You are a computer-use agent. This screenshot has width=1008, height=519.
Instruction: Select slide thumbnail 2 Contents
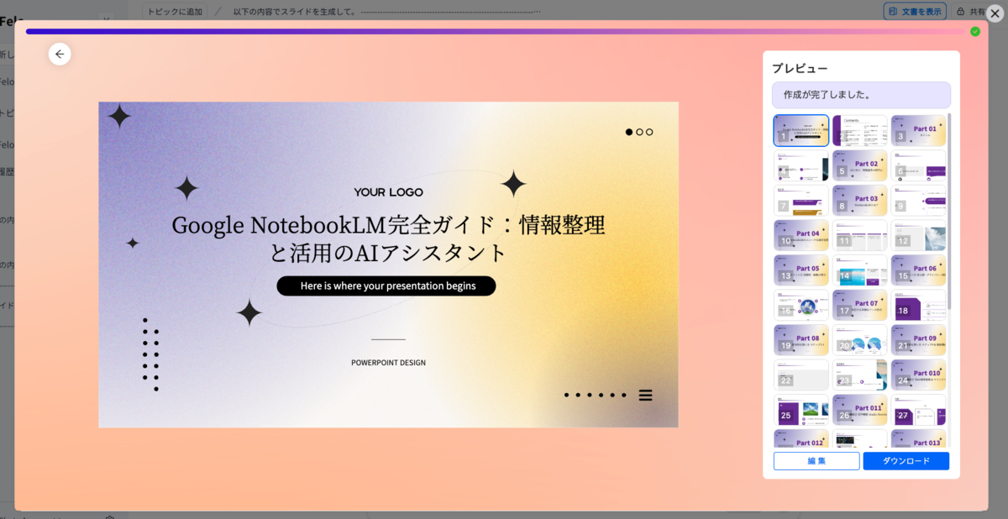pos(860,130)
